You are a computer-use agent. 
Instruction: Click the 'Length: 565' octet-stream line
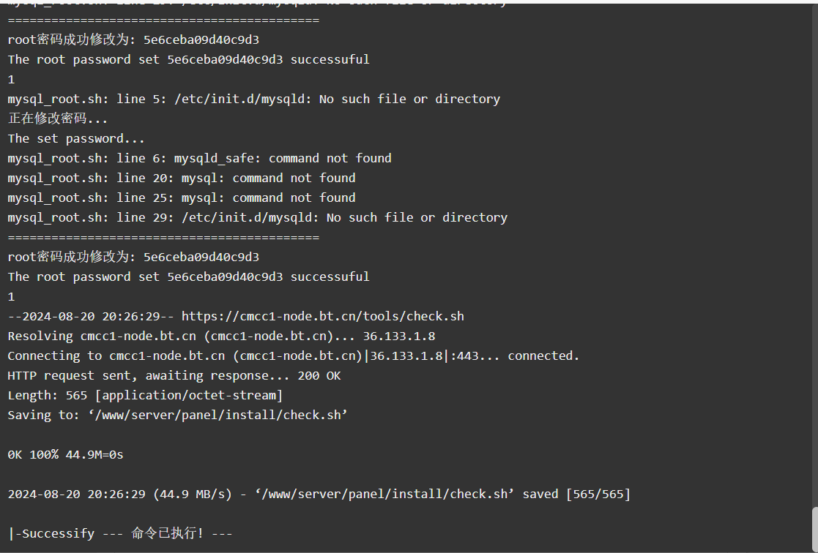pos(145,396)
